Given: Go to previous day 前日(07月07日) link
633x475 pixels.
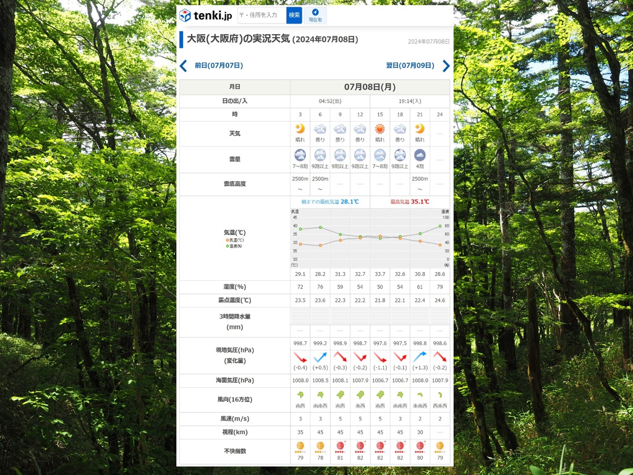Looking at the screenshot, I should tap(218, 66).
